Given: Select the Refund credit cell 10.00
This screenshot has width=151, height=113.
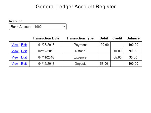Looking at the screenshot, I should coord(117,51).
